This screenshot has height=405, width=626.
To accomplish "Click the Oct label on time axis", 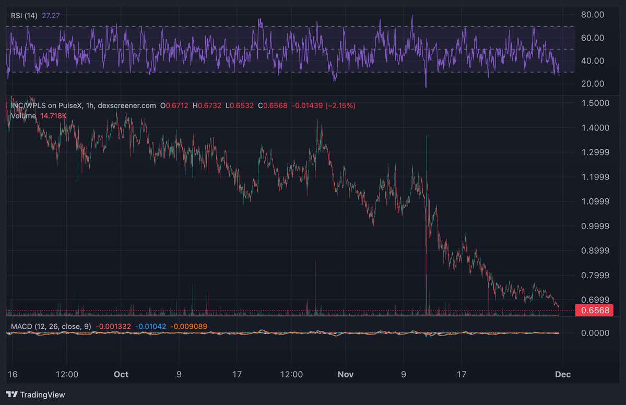I will coord(121,374).
